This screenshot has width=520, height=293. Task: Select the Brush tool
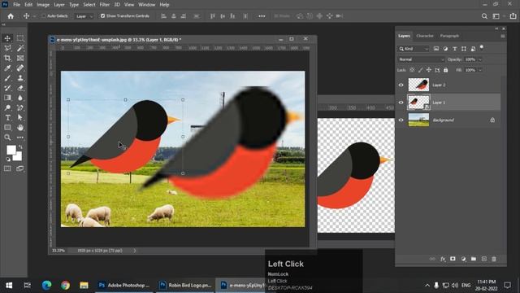tap(7, 78)
